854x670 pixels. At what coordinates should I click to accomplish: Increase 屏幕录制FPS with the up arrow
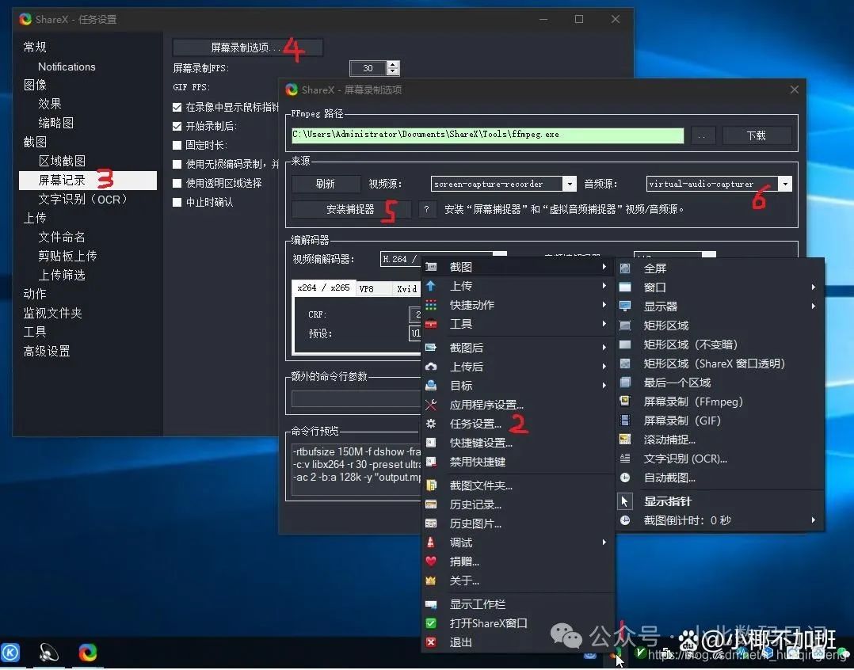(x=393, y=64)
